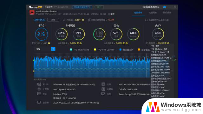
Task: Toggle the orange 最小值 legend swatch
Action: 139,49
